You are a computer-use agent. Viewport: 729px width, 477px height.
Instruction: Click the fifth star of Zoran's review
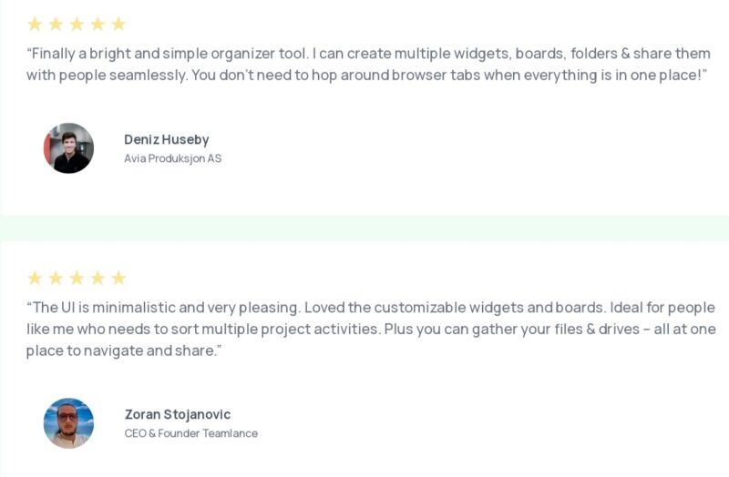coord(118,278)
